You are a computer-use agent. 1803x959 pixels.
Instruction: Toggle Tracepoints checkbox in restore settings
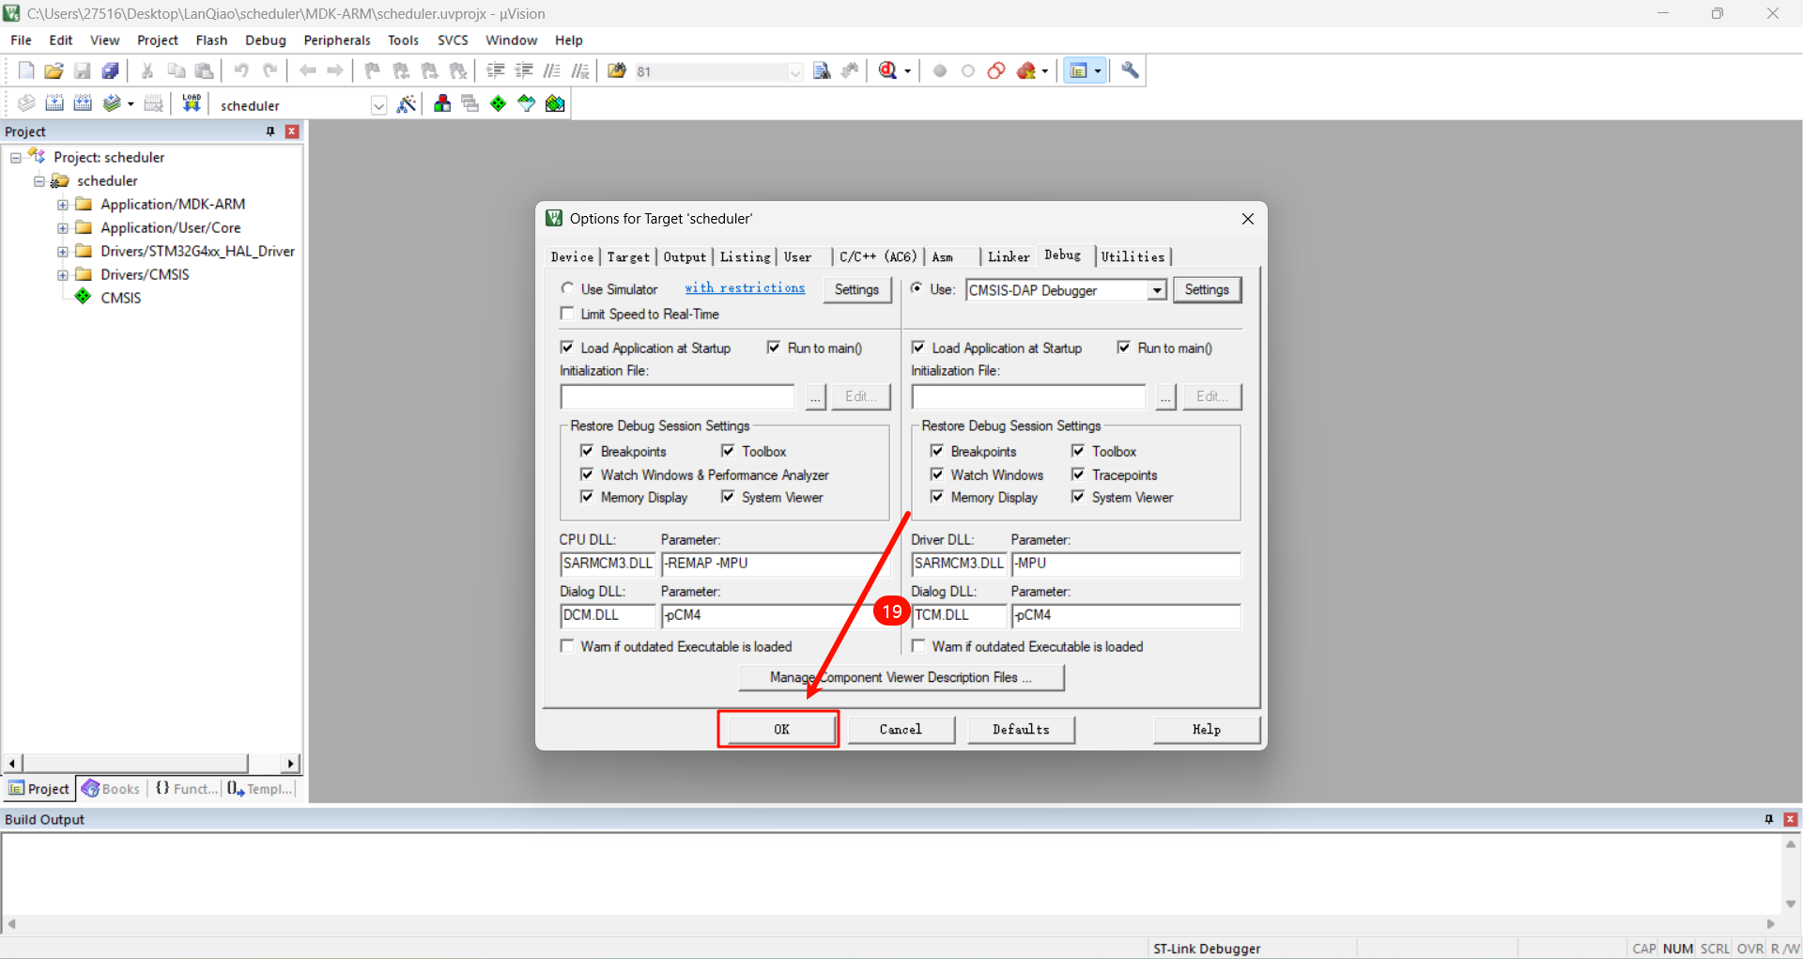pyautogui.click(x=1078, y=474)
